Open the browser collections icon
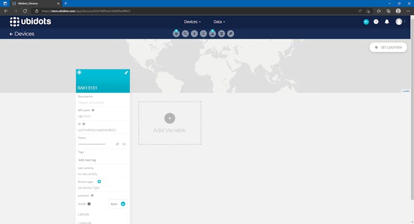Image resolution: width=414 pixels, height=224 pixels. pyautogui.click(x=388, y=11)
